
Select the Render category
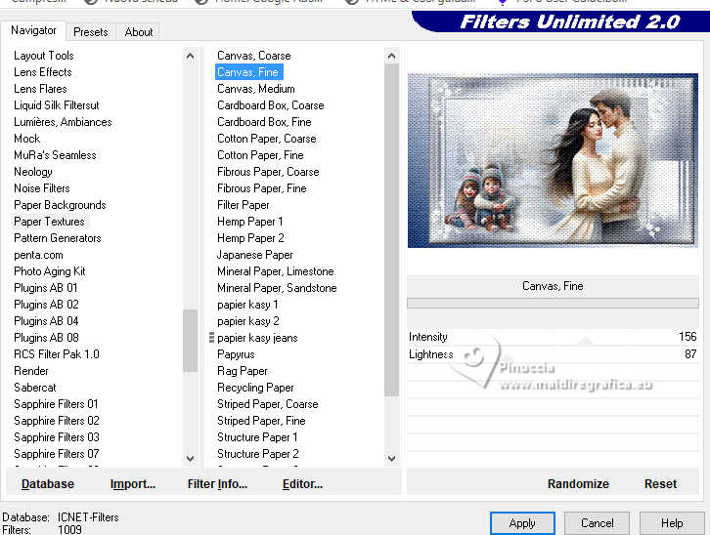30,371
